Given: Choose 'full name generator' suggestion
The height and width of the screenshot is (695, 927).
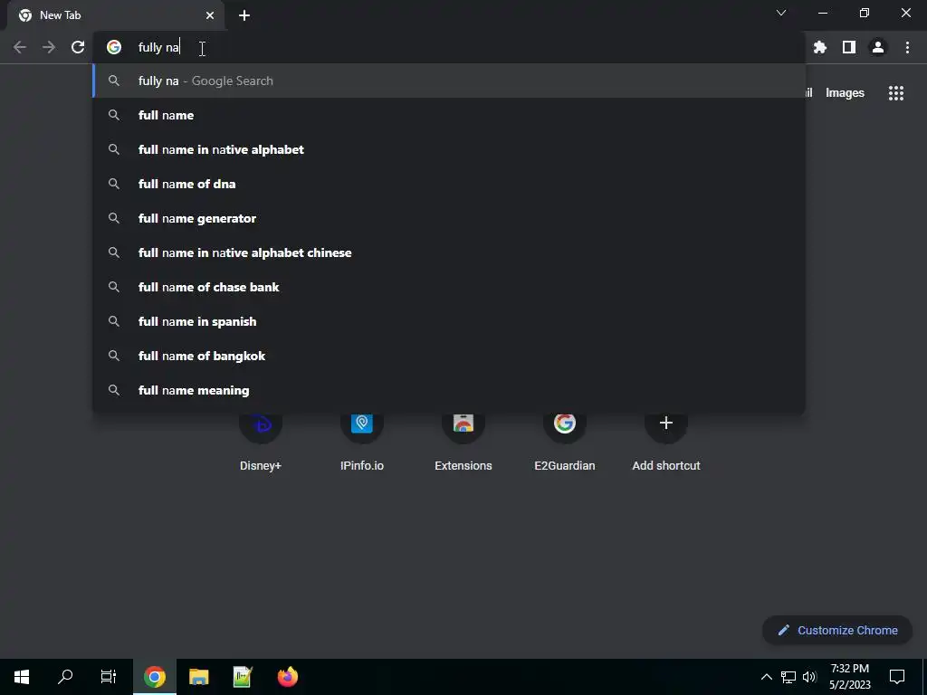Looking at the screenshot, I should point(449,218).
